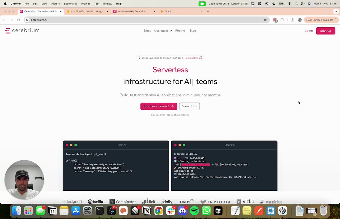The height and width of the screenshot is (219, 340).
Task: Open the Profiles menu
Action: (86, 4)
